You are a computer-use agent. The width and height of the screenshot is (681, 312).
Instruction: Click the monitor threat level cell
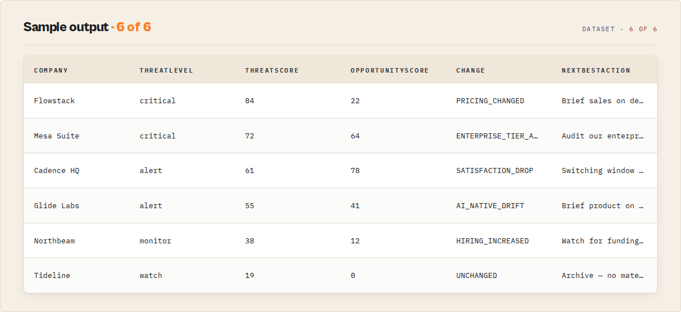155,241
